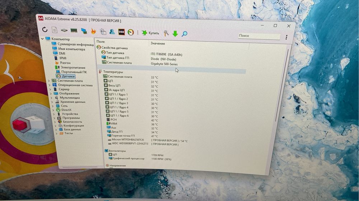359x201 pixels.
Task: Expand Операционная система tree node
Action: coord(50,85)
